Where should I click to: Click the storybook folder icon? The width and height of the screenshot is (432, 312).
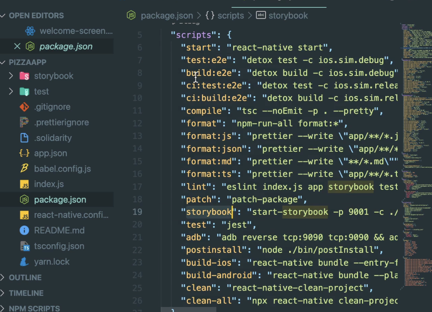pyautogui.click(x=24, y=76)
